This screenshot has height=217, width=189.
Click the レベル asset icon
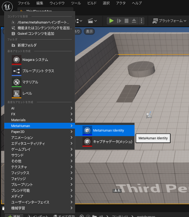[x=17, y=93]
